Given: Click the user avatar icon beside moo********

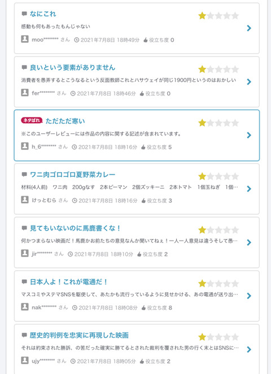Looking at the screenshot, I should coord(25,39).
